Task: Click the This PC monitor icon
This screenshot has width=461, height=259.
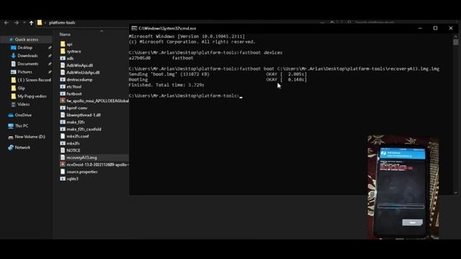Action: click(11, 126)
